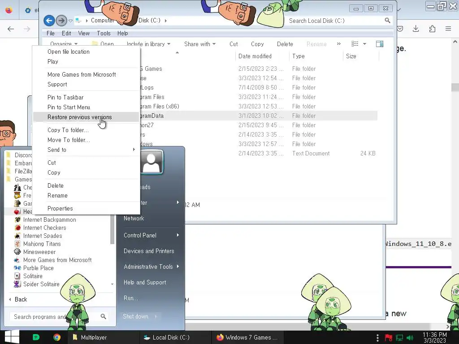459x344 pixels.
Task: Launch Chrome from the taskbar
Action: pos(57,337)
